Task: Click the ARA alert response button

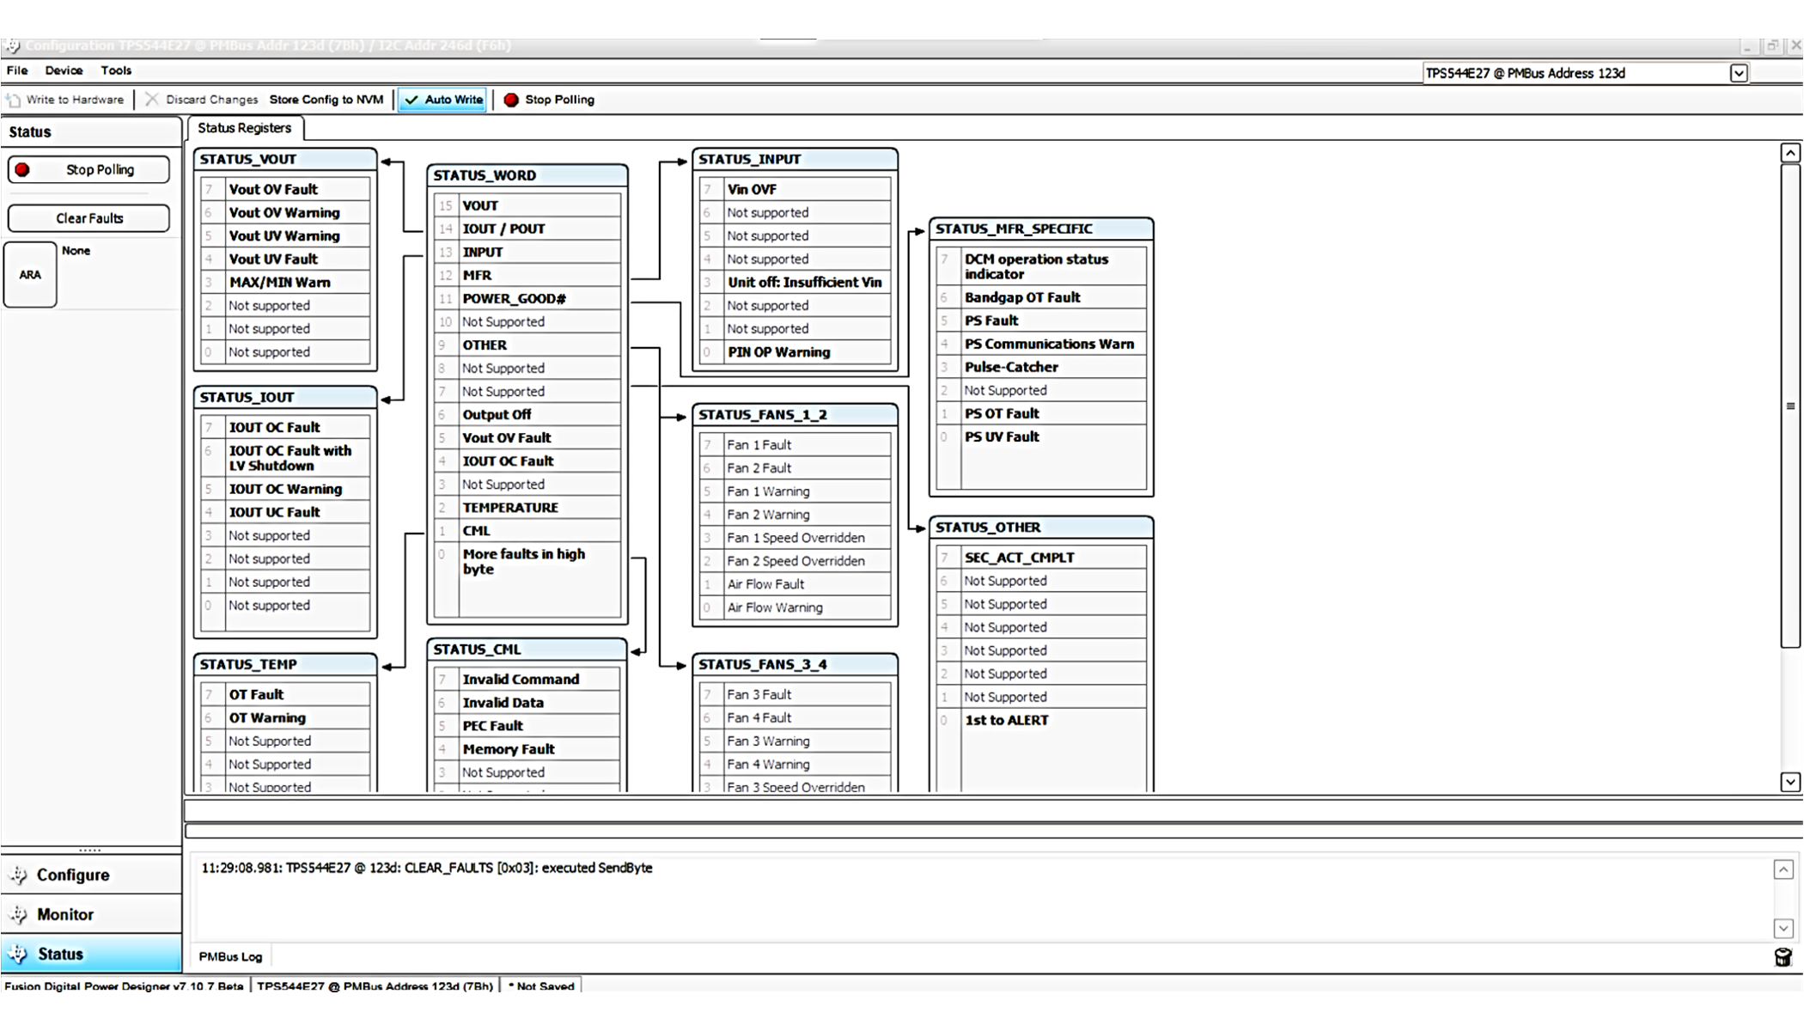Action: 30,275
